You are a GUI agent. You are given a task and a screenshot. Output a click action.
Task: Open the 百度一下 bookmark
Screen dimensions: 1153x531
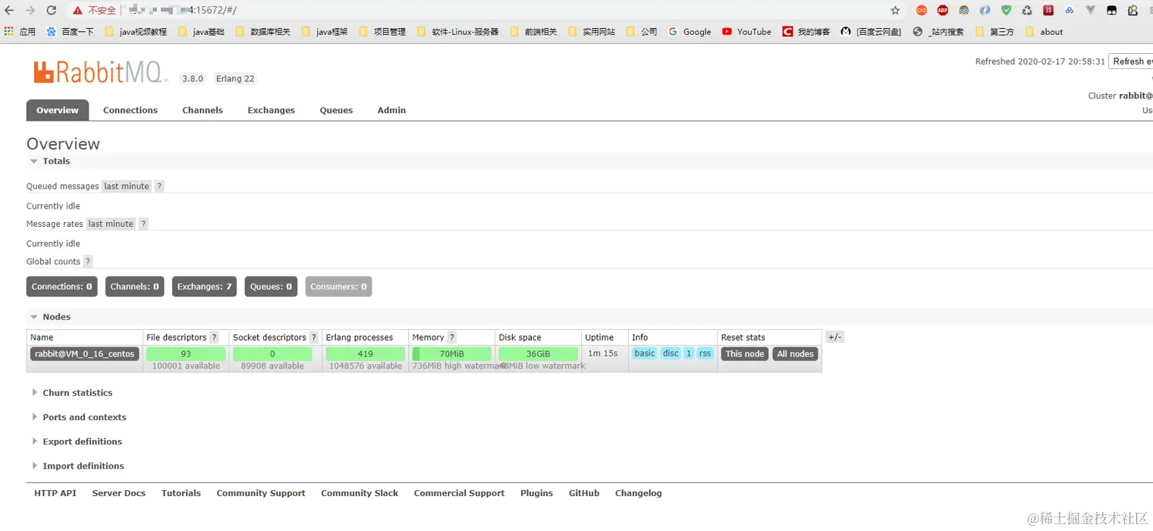pos(71,32)
